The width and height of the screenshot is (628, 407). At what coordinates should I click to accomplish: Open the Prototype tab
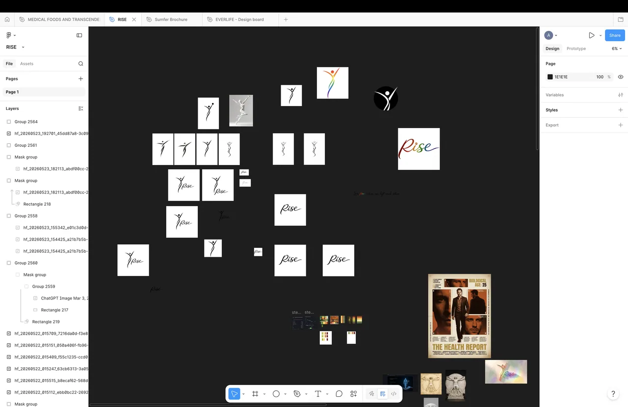coord(576,49)
